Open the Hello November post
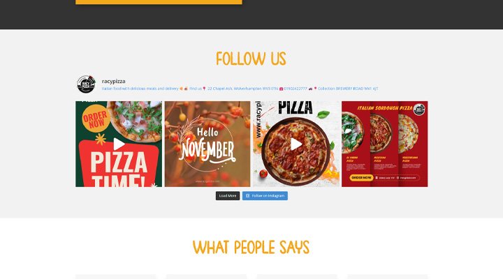Image resolution: width=503 pixels, height=279 pixels. tap(207, 144)
